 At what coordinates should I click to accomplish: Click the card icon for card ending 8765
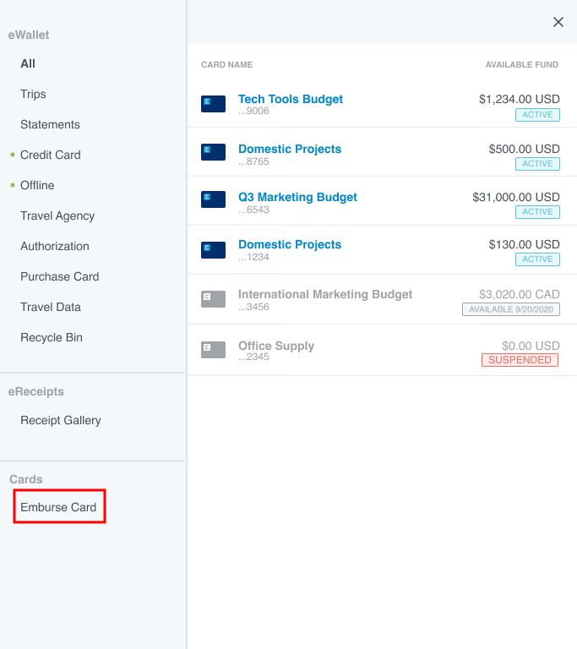click(x=213, y=152)
